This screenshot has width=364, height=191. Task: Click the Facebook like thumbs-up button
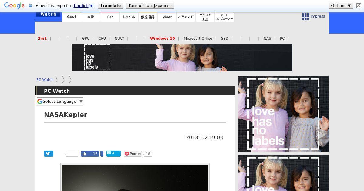pos(90,154)
